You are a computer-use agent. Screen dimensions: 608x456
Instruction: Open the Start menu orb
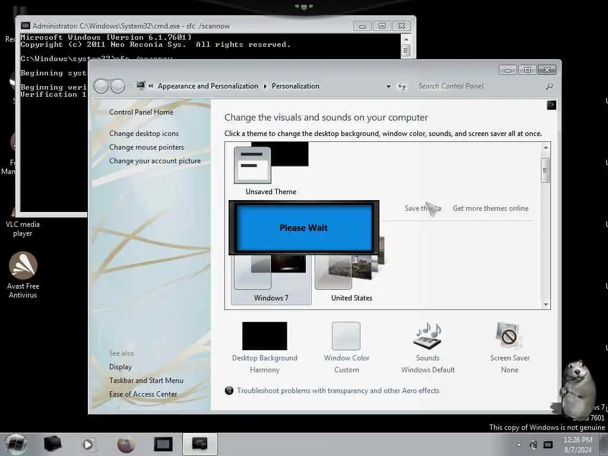pos(15,444)
